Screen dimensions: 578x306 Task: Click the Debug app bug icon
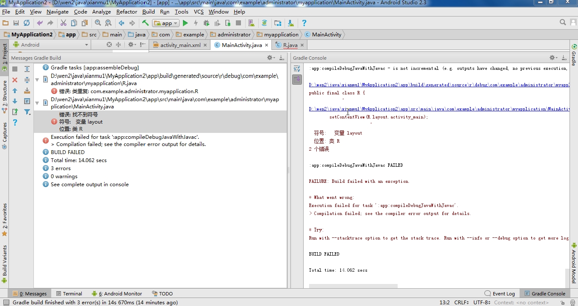[x=207, y=23]
